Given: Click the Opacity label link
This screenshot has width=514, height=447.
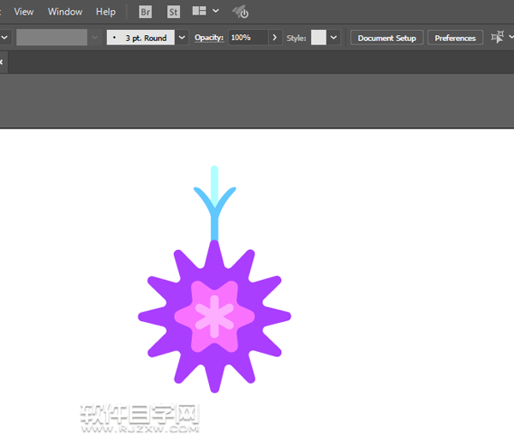Looking at the screenshot, I should point(209,38).
